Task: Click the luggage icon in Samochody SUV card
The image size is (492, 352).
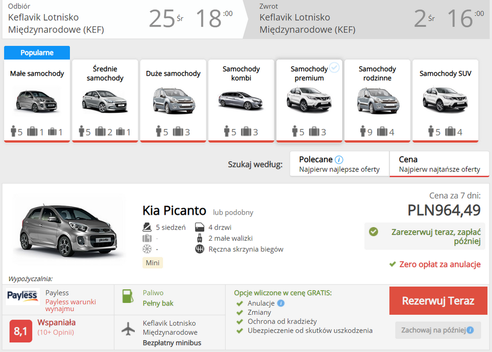Action: (450, 131)
